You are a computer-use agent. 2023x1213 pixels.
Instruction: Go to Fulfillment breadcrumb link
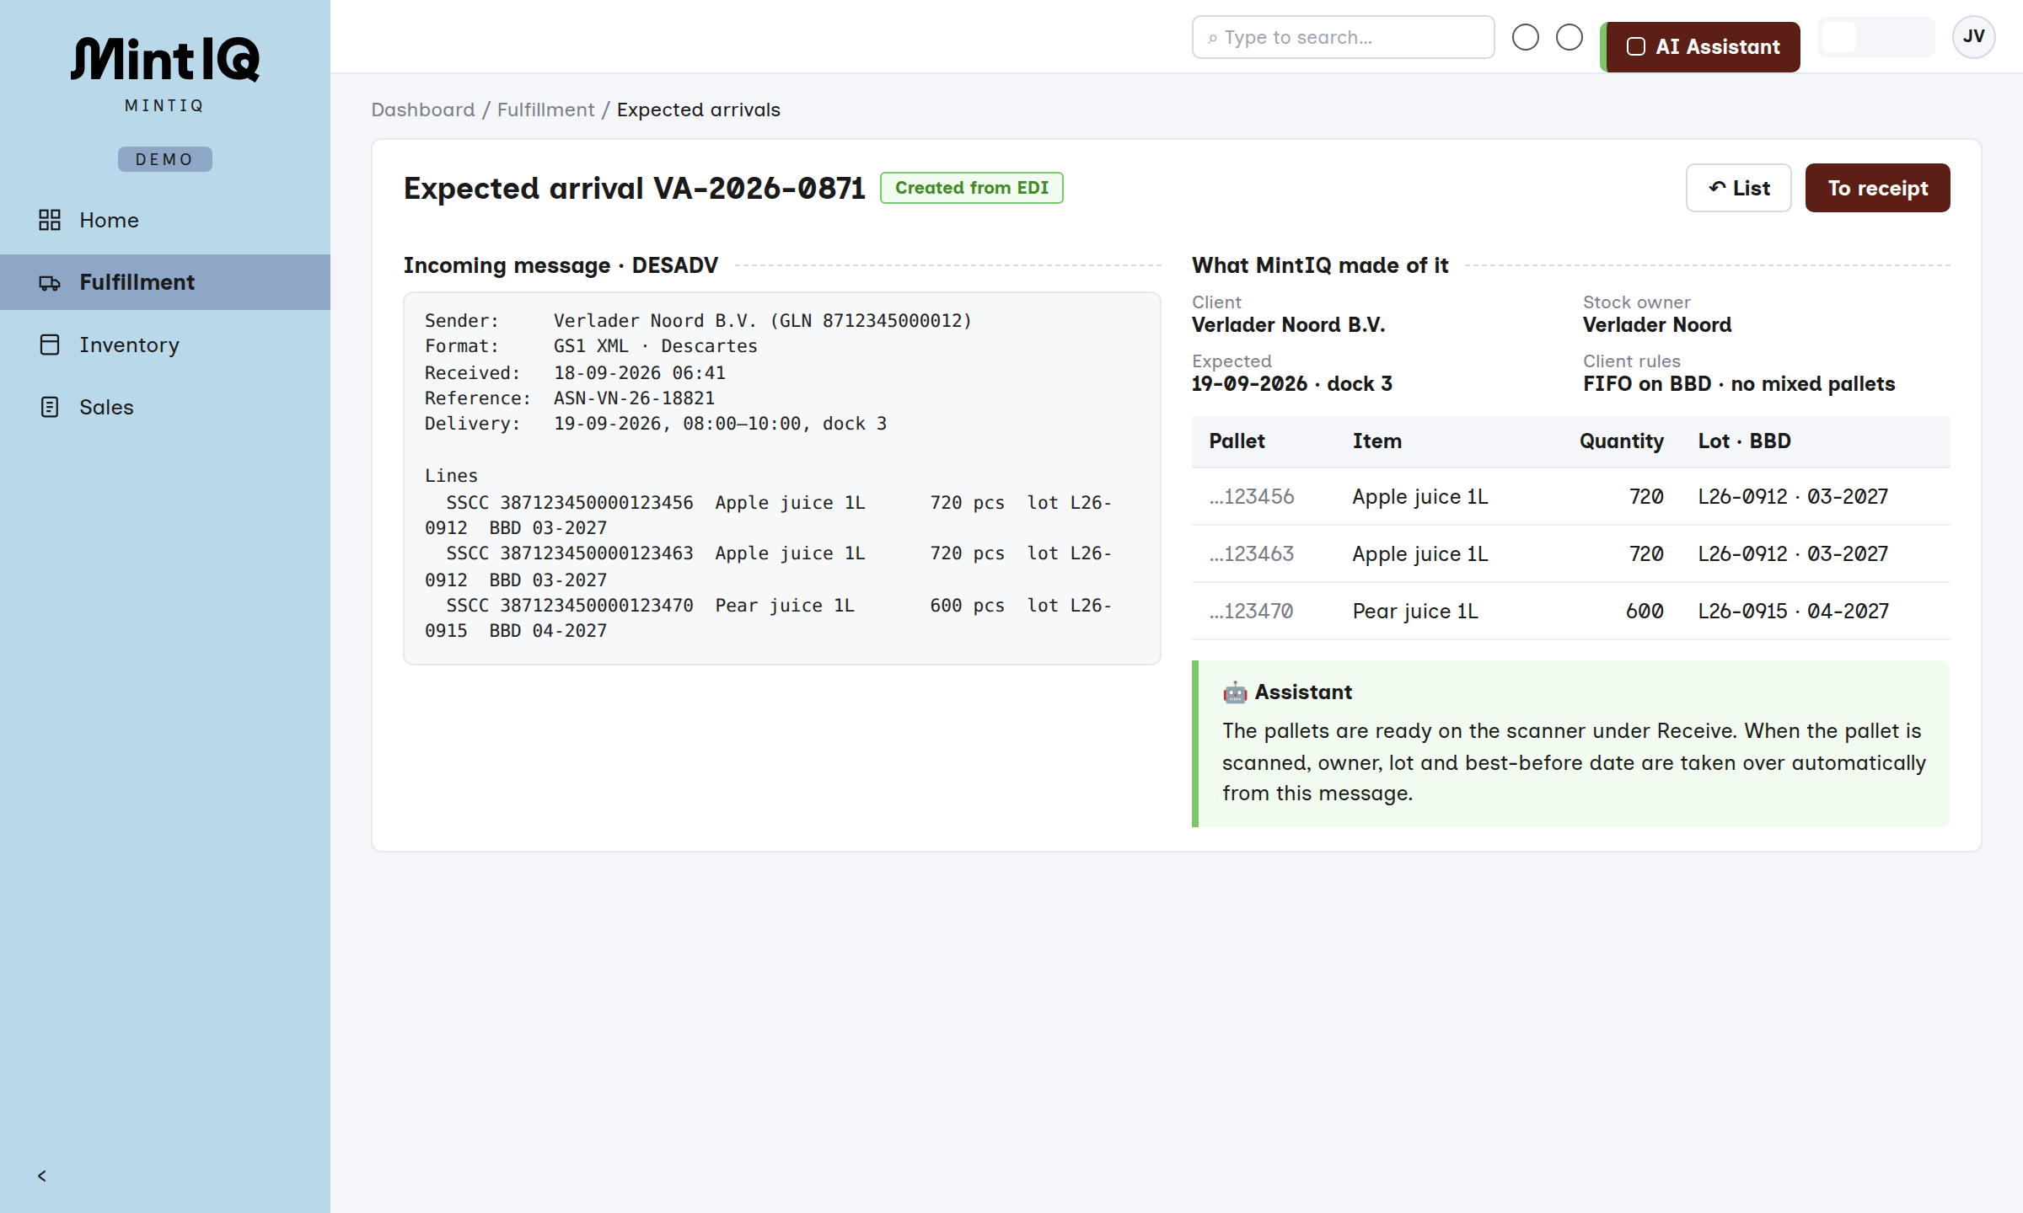pyautogui.click(x=545, y=110)
